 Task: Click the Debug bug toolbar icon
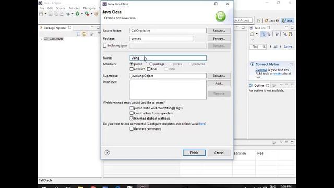click(x=68, y=14)
